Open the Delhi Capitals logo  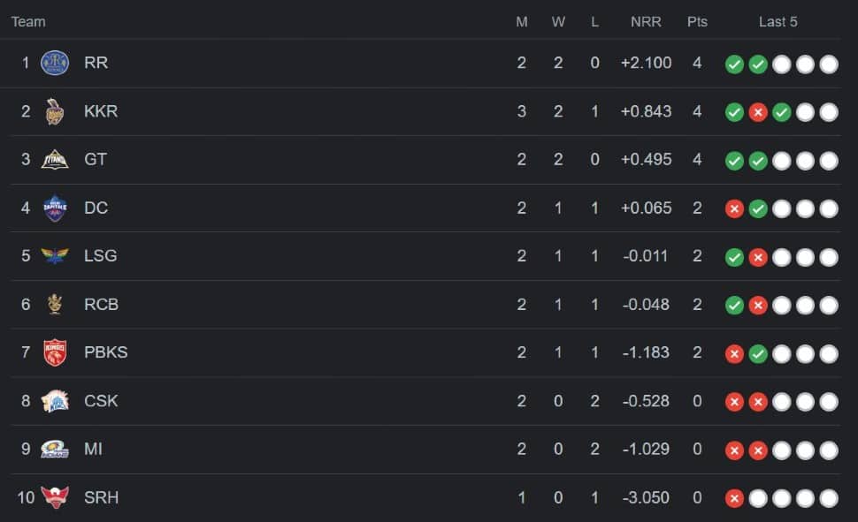pyautogui.click(x=55, y=208)
